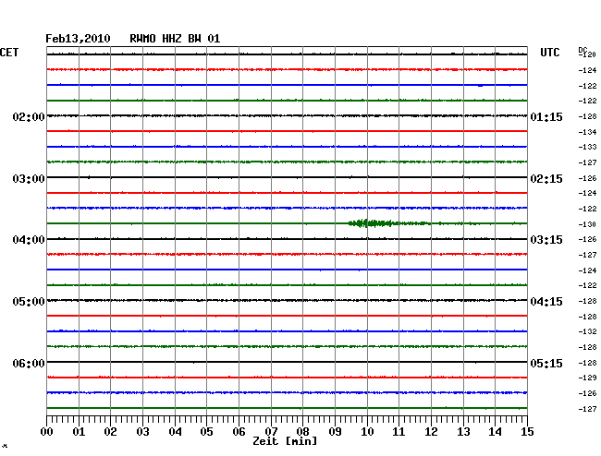
Task: Click the UTC timezone label
Action: (549, 53)
